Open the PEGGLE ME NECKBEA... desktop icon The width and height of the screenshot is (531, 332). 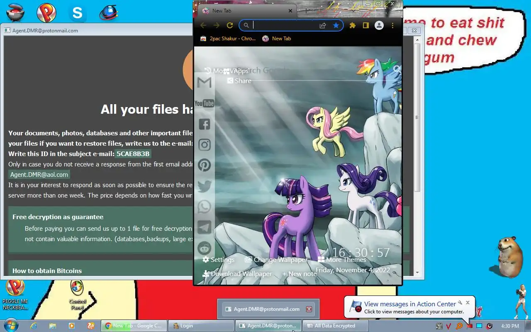click(x=15, y=295)
